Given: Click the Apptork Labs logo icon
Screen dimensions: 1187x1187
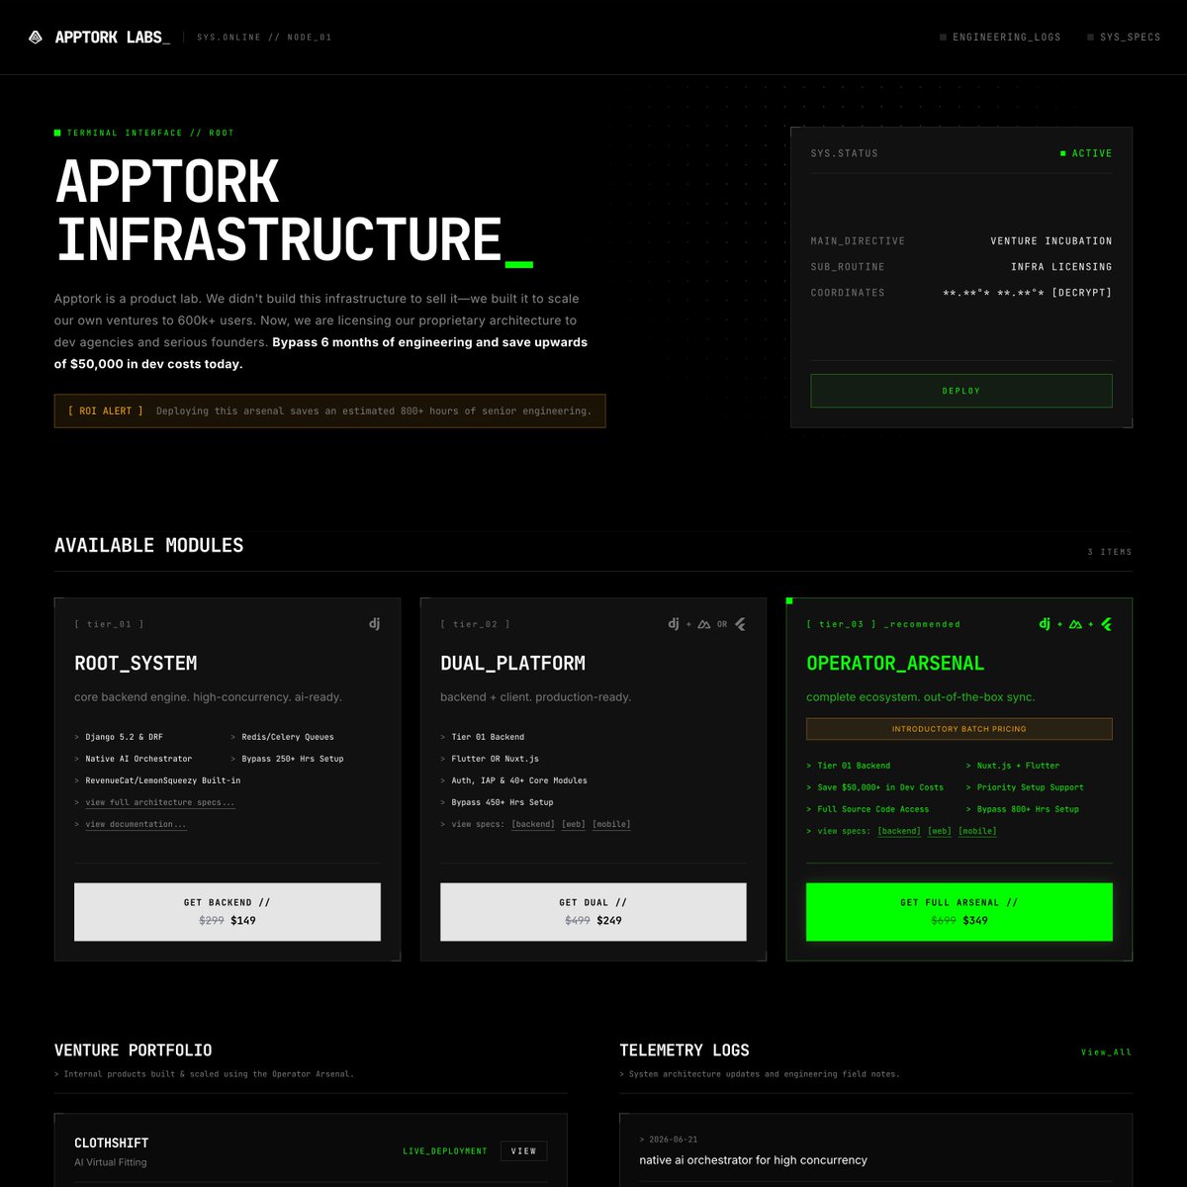Looking at the screenshot, I should (36, 38).
